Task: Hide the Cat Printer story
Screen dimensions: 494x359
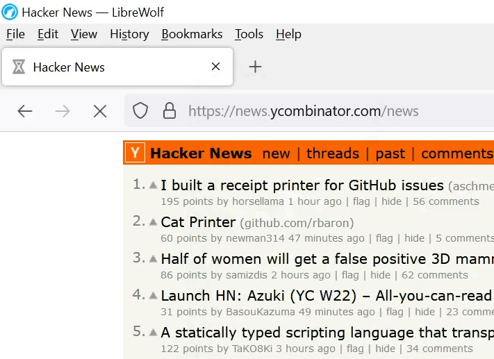Action: tap(414, 238)
